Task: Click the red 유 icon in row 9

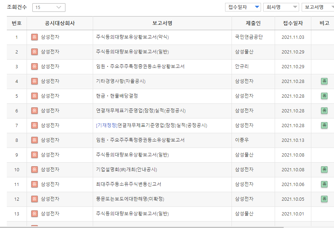Action: [34, 155]
